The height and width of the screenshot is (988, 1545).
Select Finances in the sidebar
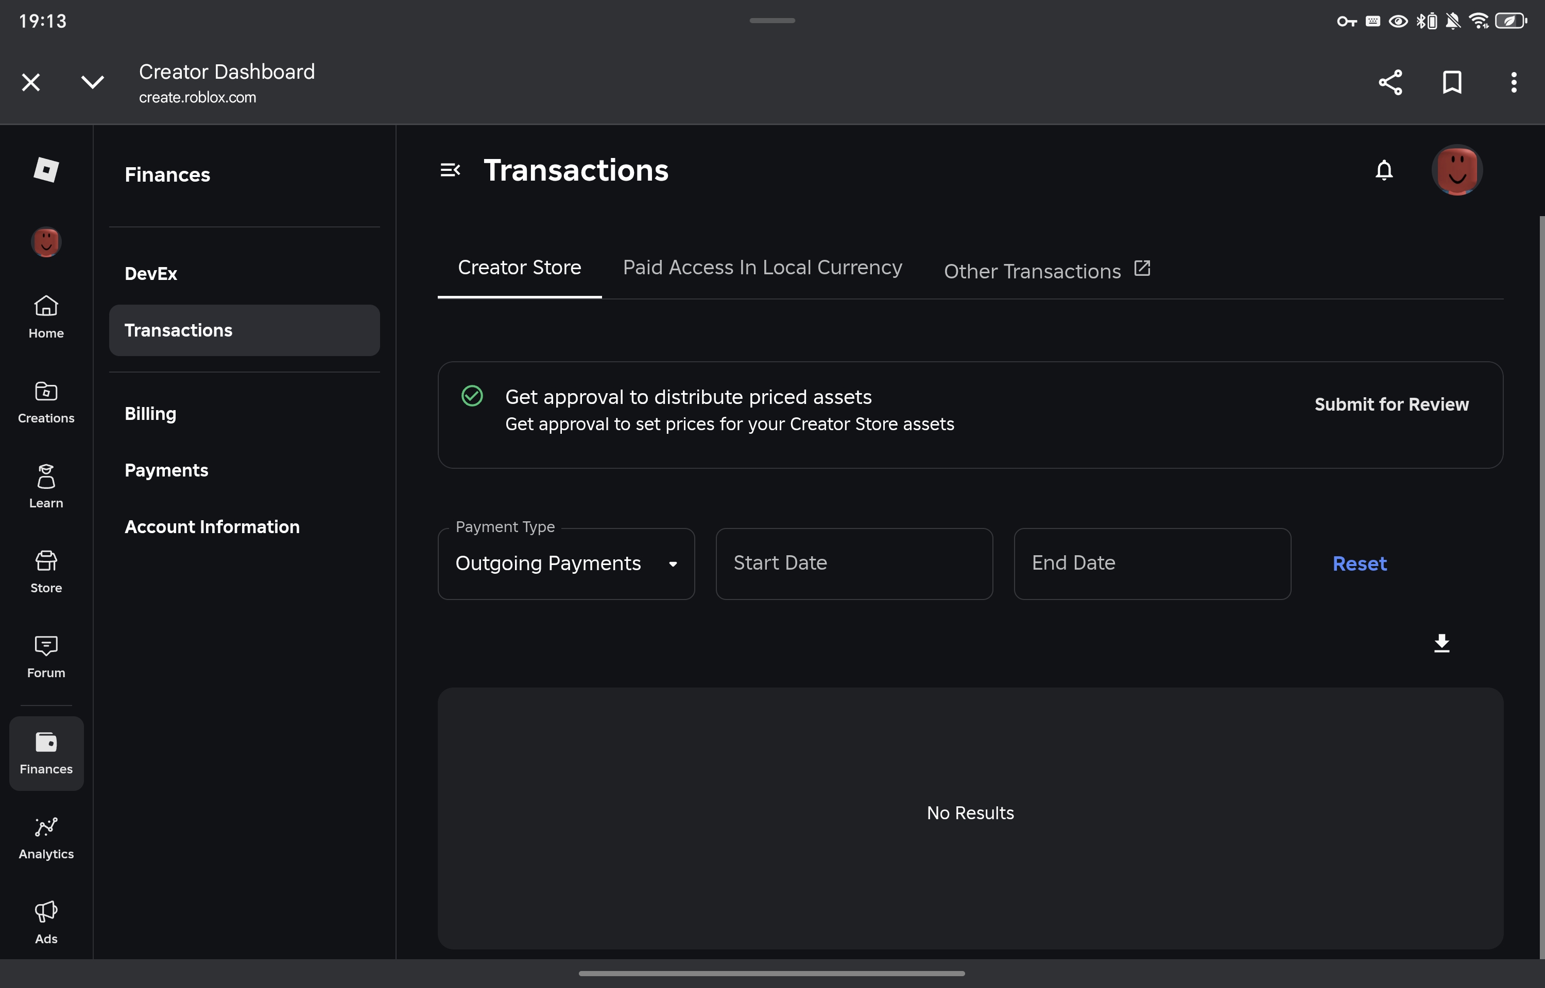[x=46, y=753]
